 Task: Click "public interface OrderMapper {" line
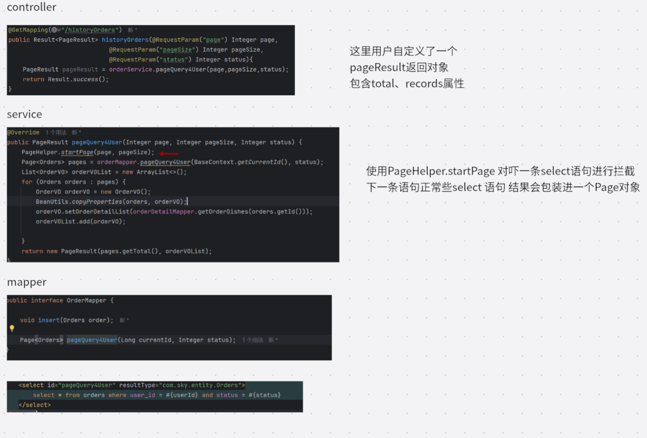coord(60,301)
